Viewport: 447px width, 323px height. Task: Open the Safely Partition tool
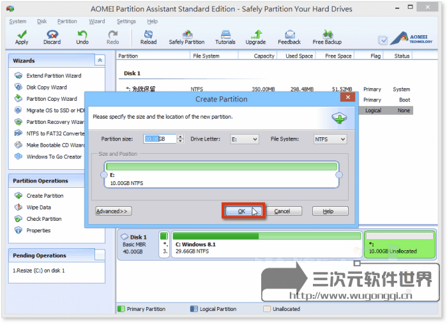coord(186,37)
